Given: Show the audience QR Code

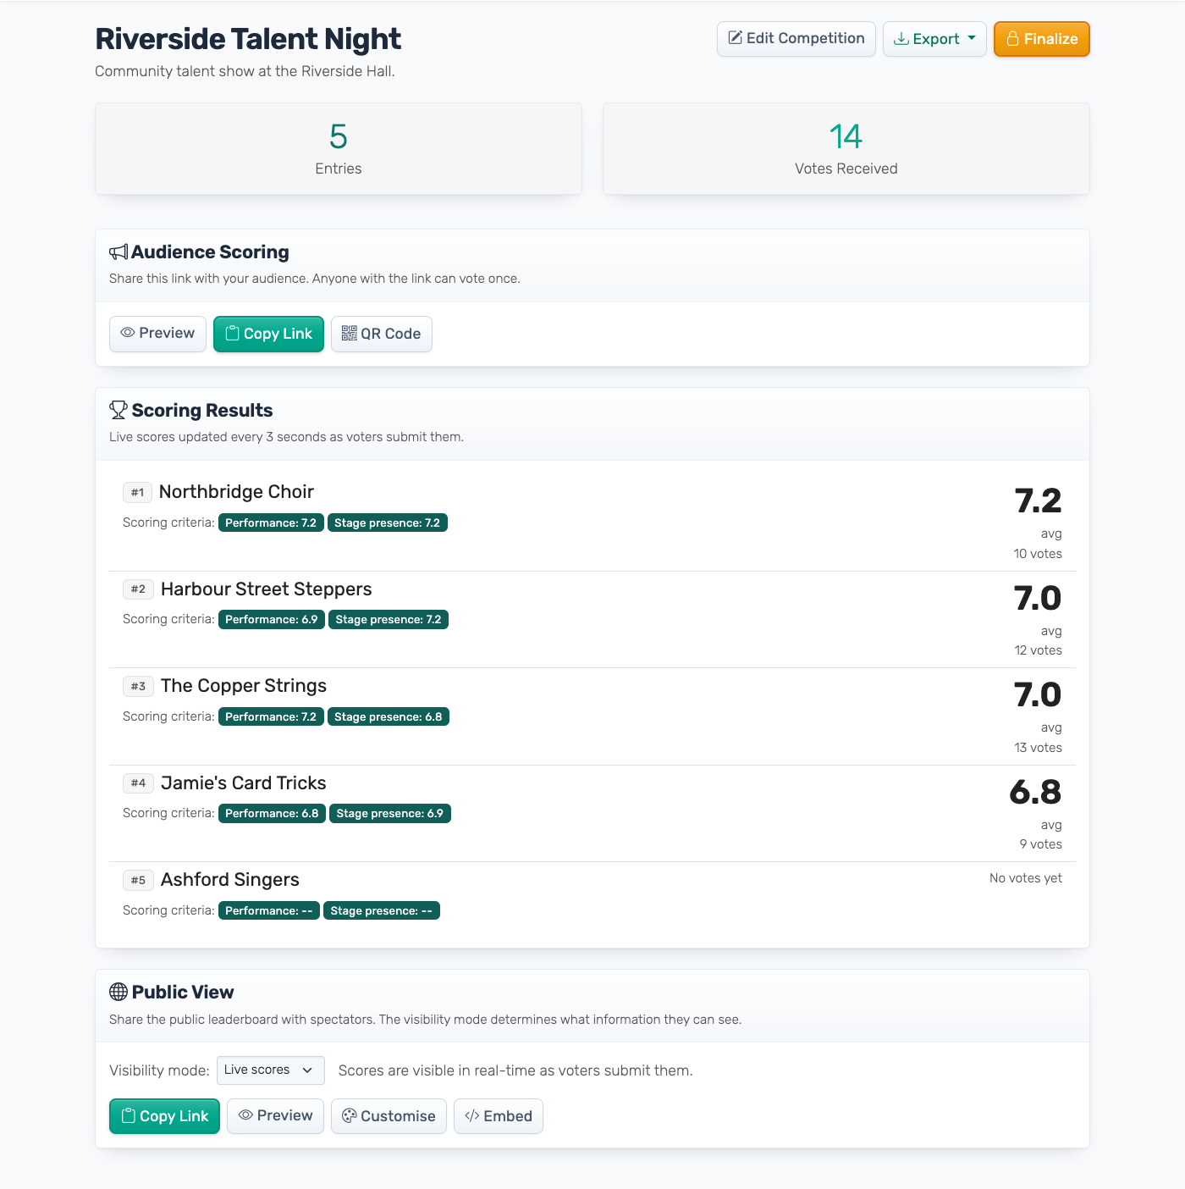Looking at the screenshot, I should point(382,334).
